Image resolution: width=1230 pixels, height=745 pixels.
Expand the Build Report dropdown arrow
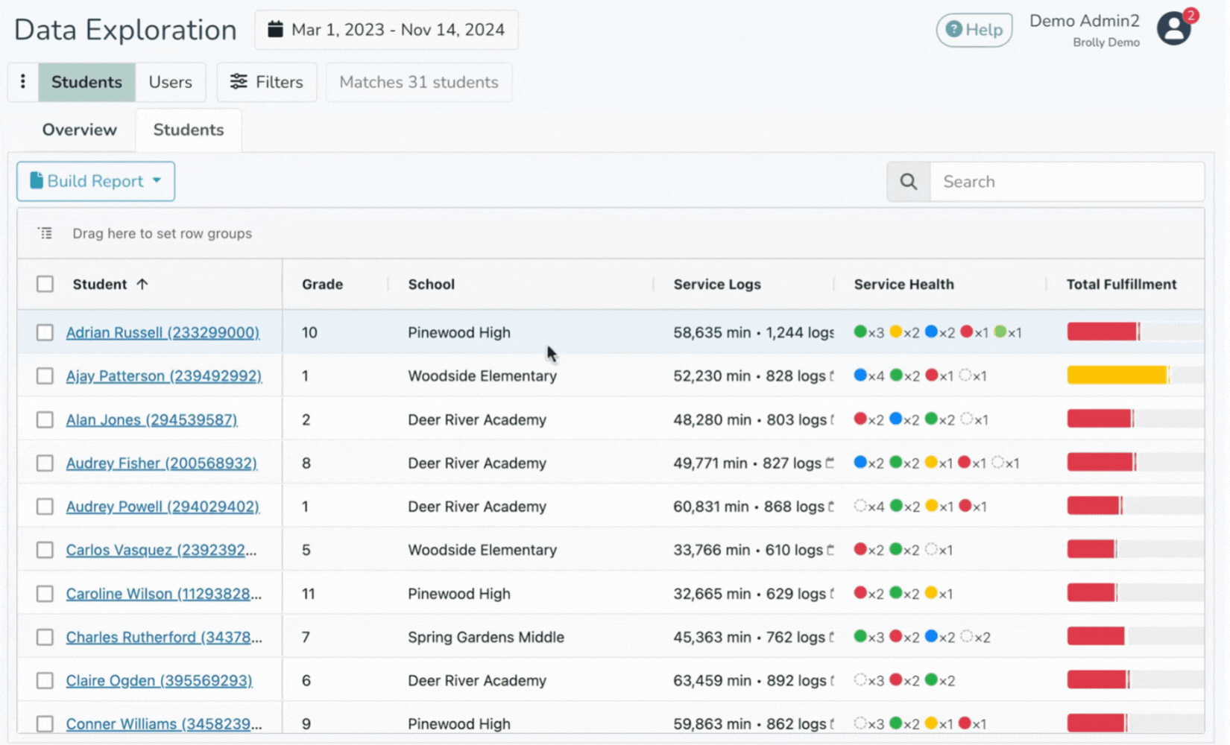click(x=157, y=180)
